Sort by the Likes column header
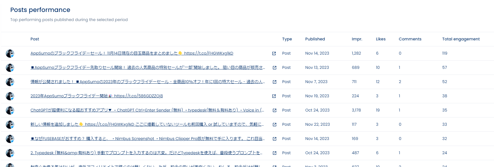Image resolution: width=494 pixels, height=167 pixels. [x=381, y=39]
